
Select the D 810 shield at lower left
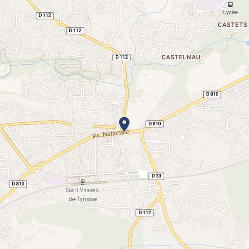click(18, 184)
